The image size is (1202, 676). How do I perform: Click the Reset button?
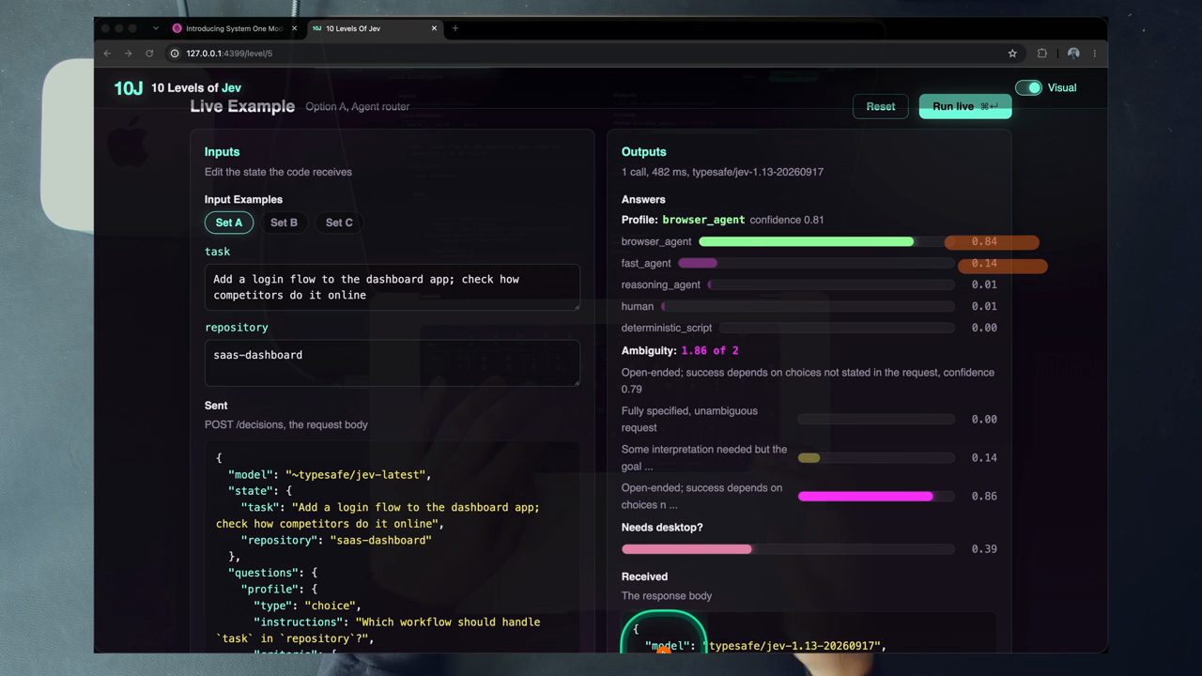pyautogui.click(x=881, y=106)
